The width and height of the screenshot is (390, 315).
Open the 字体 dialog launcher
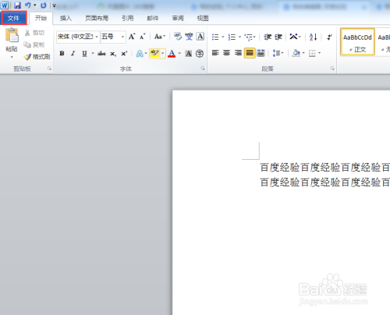(x=203, y=69)
